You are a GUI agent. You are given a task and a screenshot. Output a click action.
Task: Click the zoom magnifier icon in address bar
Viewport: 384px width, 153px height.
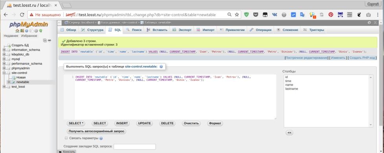tap(230, 15)
